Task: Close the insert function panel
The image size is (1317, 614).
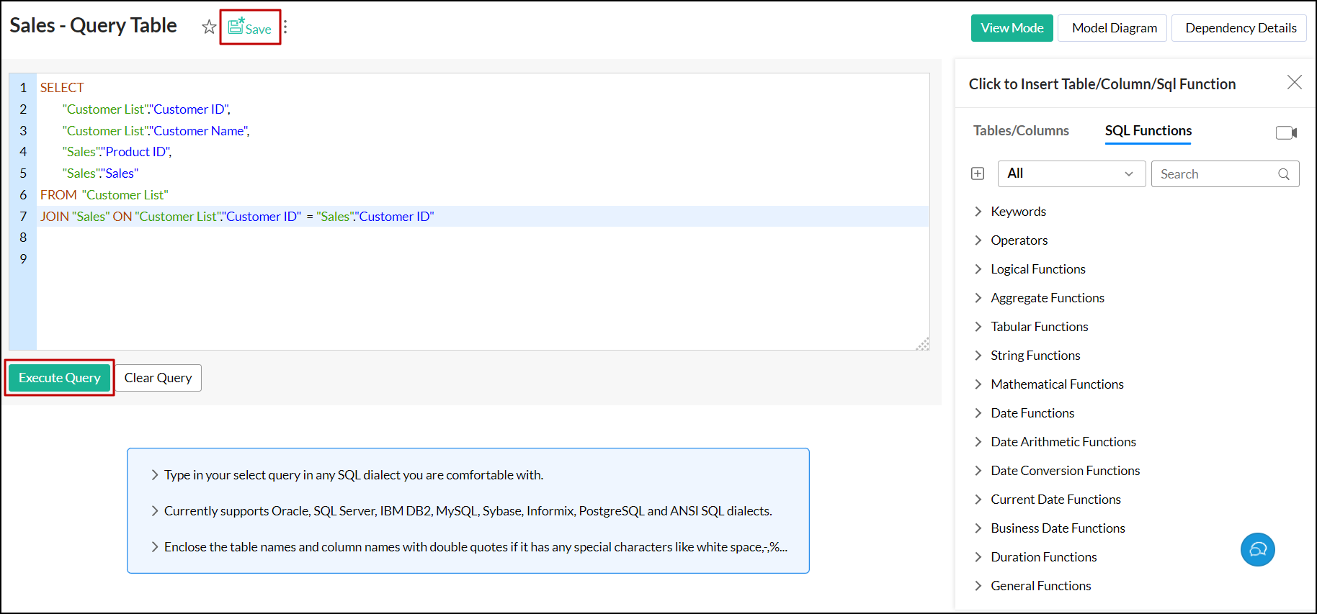Action: pyautogui.click(x=1294, y=83)
